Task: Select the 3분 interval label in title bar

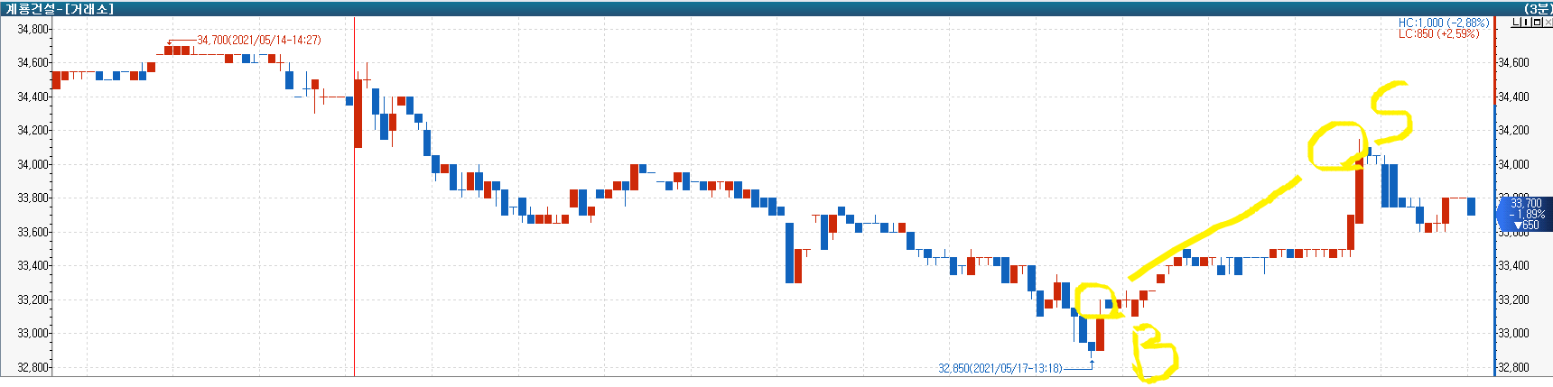Action: [x=1538, y=8]
